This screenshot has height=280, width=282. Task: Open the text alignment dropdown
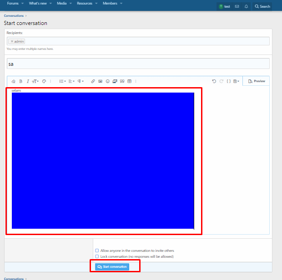pyautogui.click(x=71, y=81)
